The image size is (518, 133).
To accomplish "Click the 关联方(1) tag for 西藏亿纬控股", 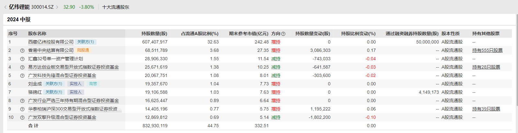I will [85, 42].
